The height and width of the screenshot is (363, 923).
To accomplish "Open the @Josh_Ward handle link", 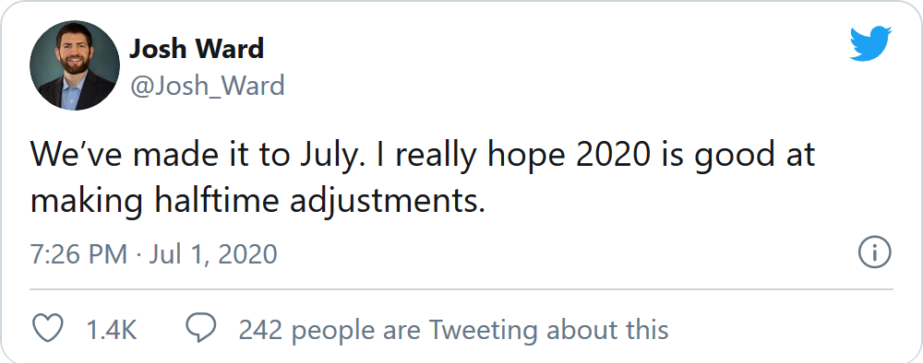I will (207, 87).
